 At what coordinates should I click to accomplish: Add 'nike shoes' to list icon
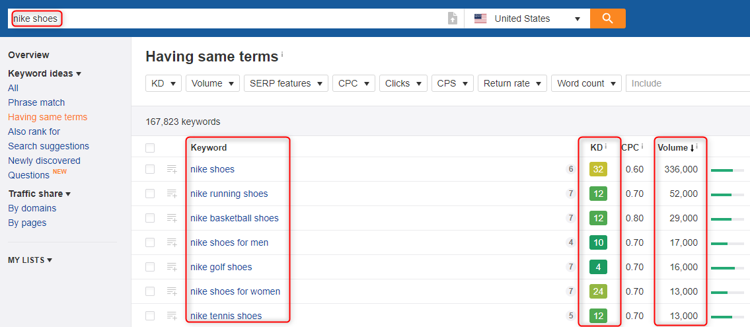pos(172,169)
